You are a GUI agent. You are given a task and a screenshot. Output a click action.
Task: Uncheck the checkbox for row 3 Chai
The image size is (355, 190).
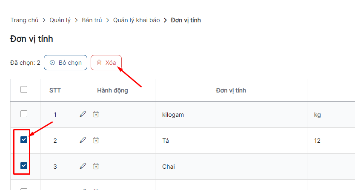(x=24, y=166)
